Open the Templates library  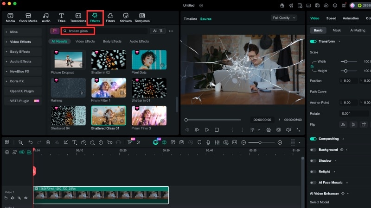click(x=142, y=18)
